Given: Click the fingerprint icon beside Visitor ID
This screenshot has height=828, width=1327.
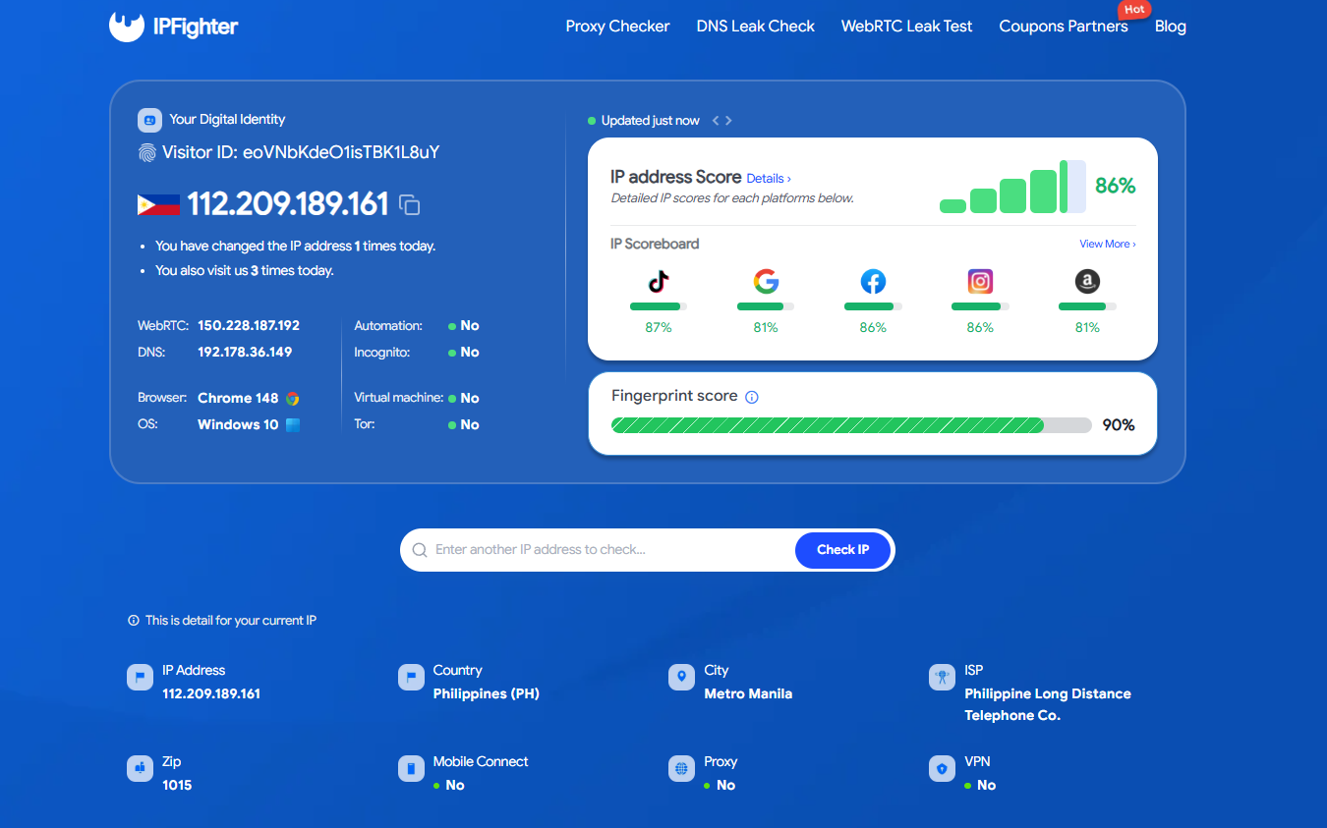Looking at the screenshot, I should [147, 152].
